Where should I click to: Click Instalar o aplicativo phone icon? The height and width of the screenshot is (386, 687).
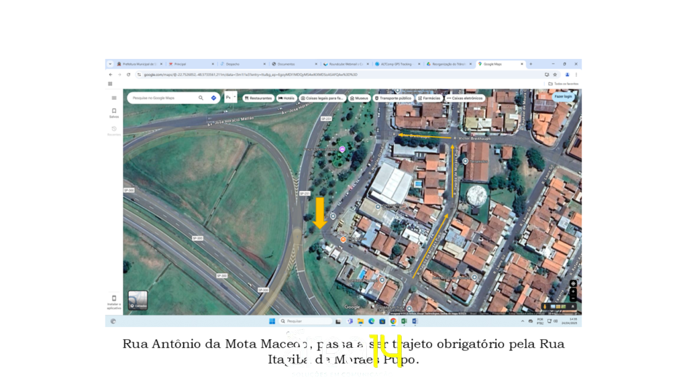pyautogui.click(x=114, y=300)
